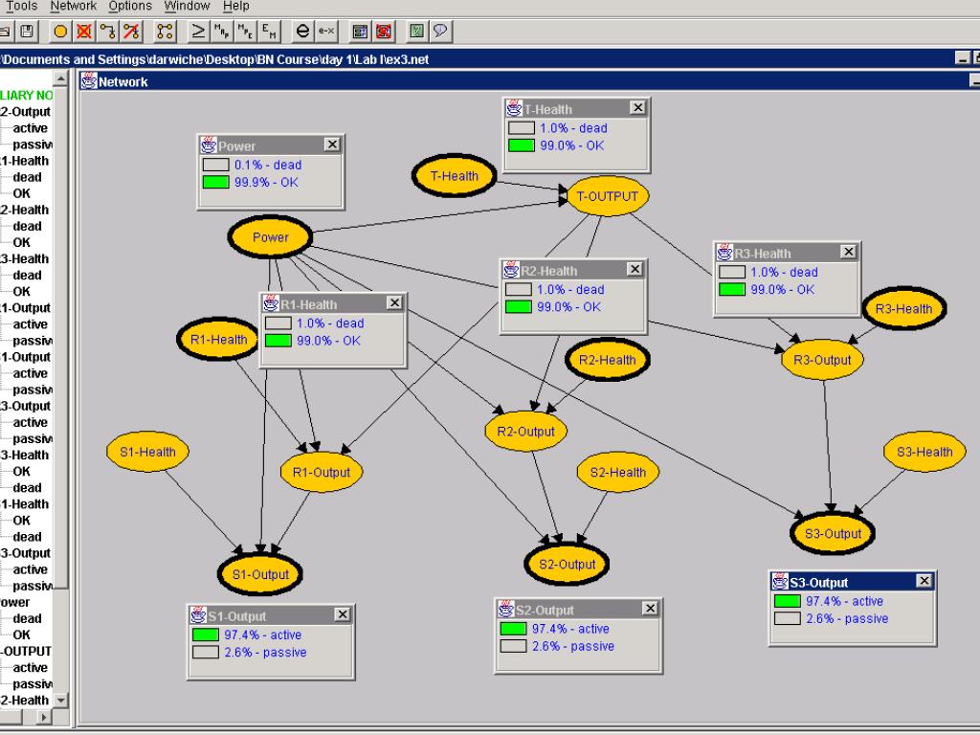Close the S1-Output monitor
980x735 pixels.
(x=342, y=614)
